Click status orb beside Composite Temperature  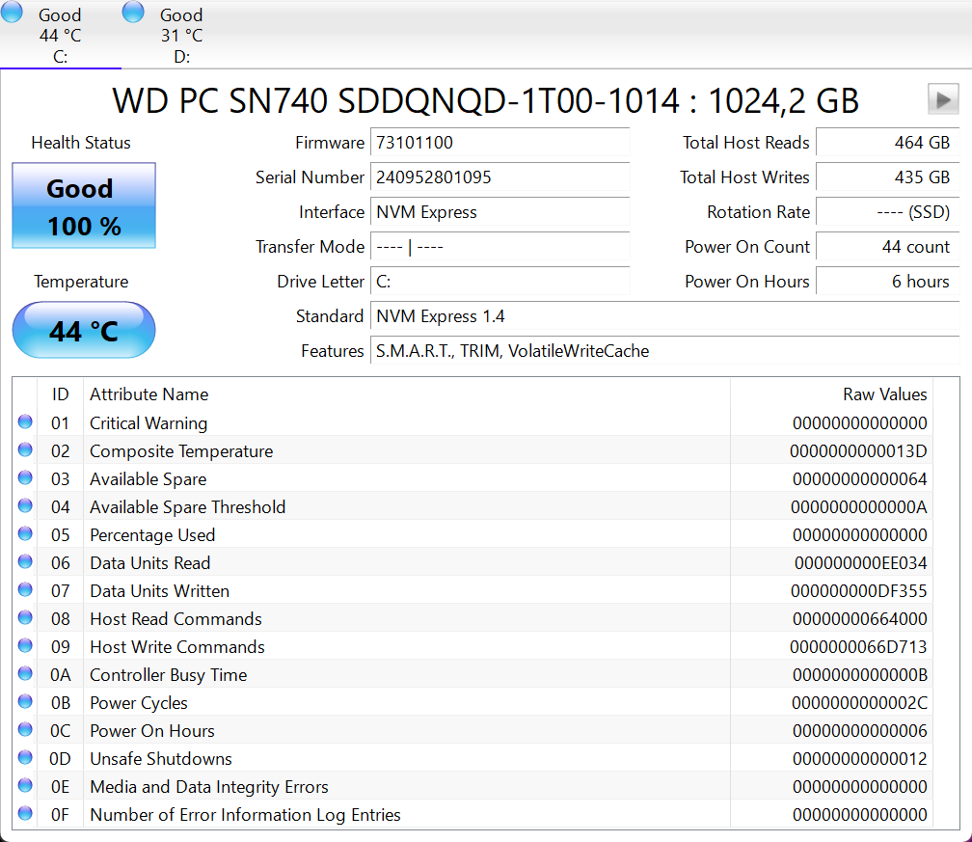tap(25, 450)
